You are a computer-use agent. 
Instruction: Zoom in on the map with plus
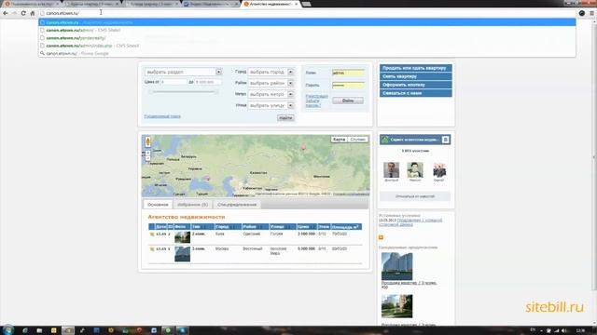click(147, 153)
